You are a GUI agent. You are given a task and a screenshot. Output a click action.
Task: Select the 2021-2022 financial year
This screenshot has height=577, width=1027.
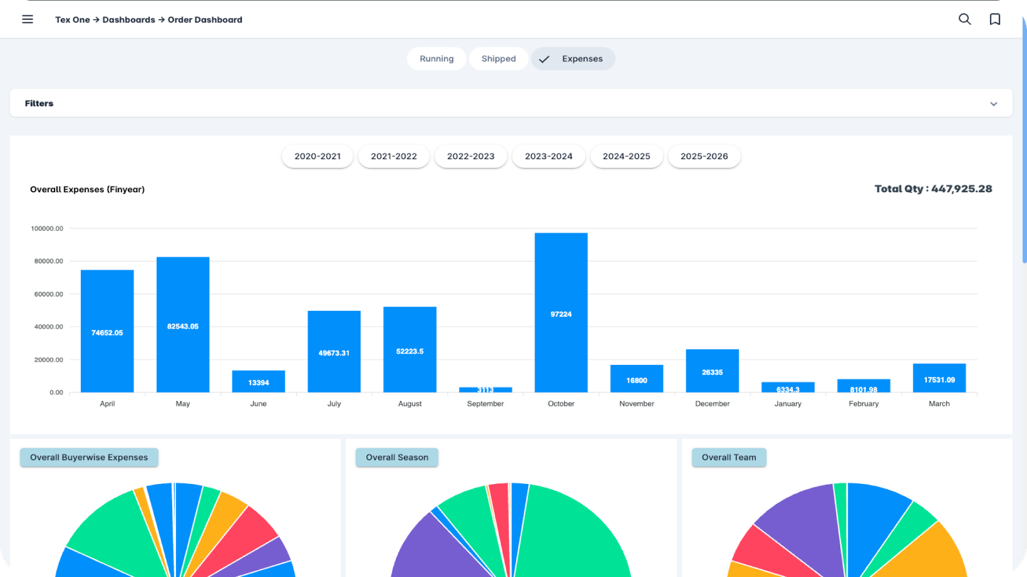pos(393,156)
